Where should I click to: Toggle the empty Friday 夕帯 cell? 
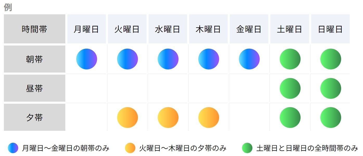point(249,118)
